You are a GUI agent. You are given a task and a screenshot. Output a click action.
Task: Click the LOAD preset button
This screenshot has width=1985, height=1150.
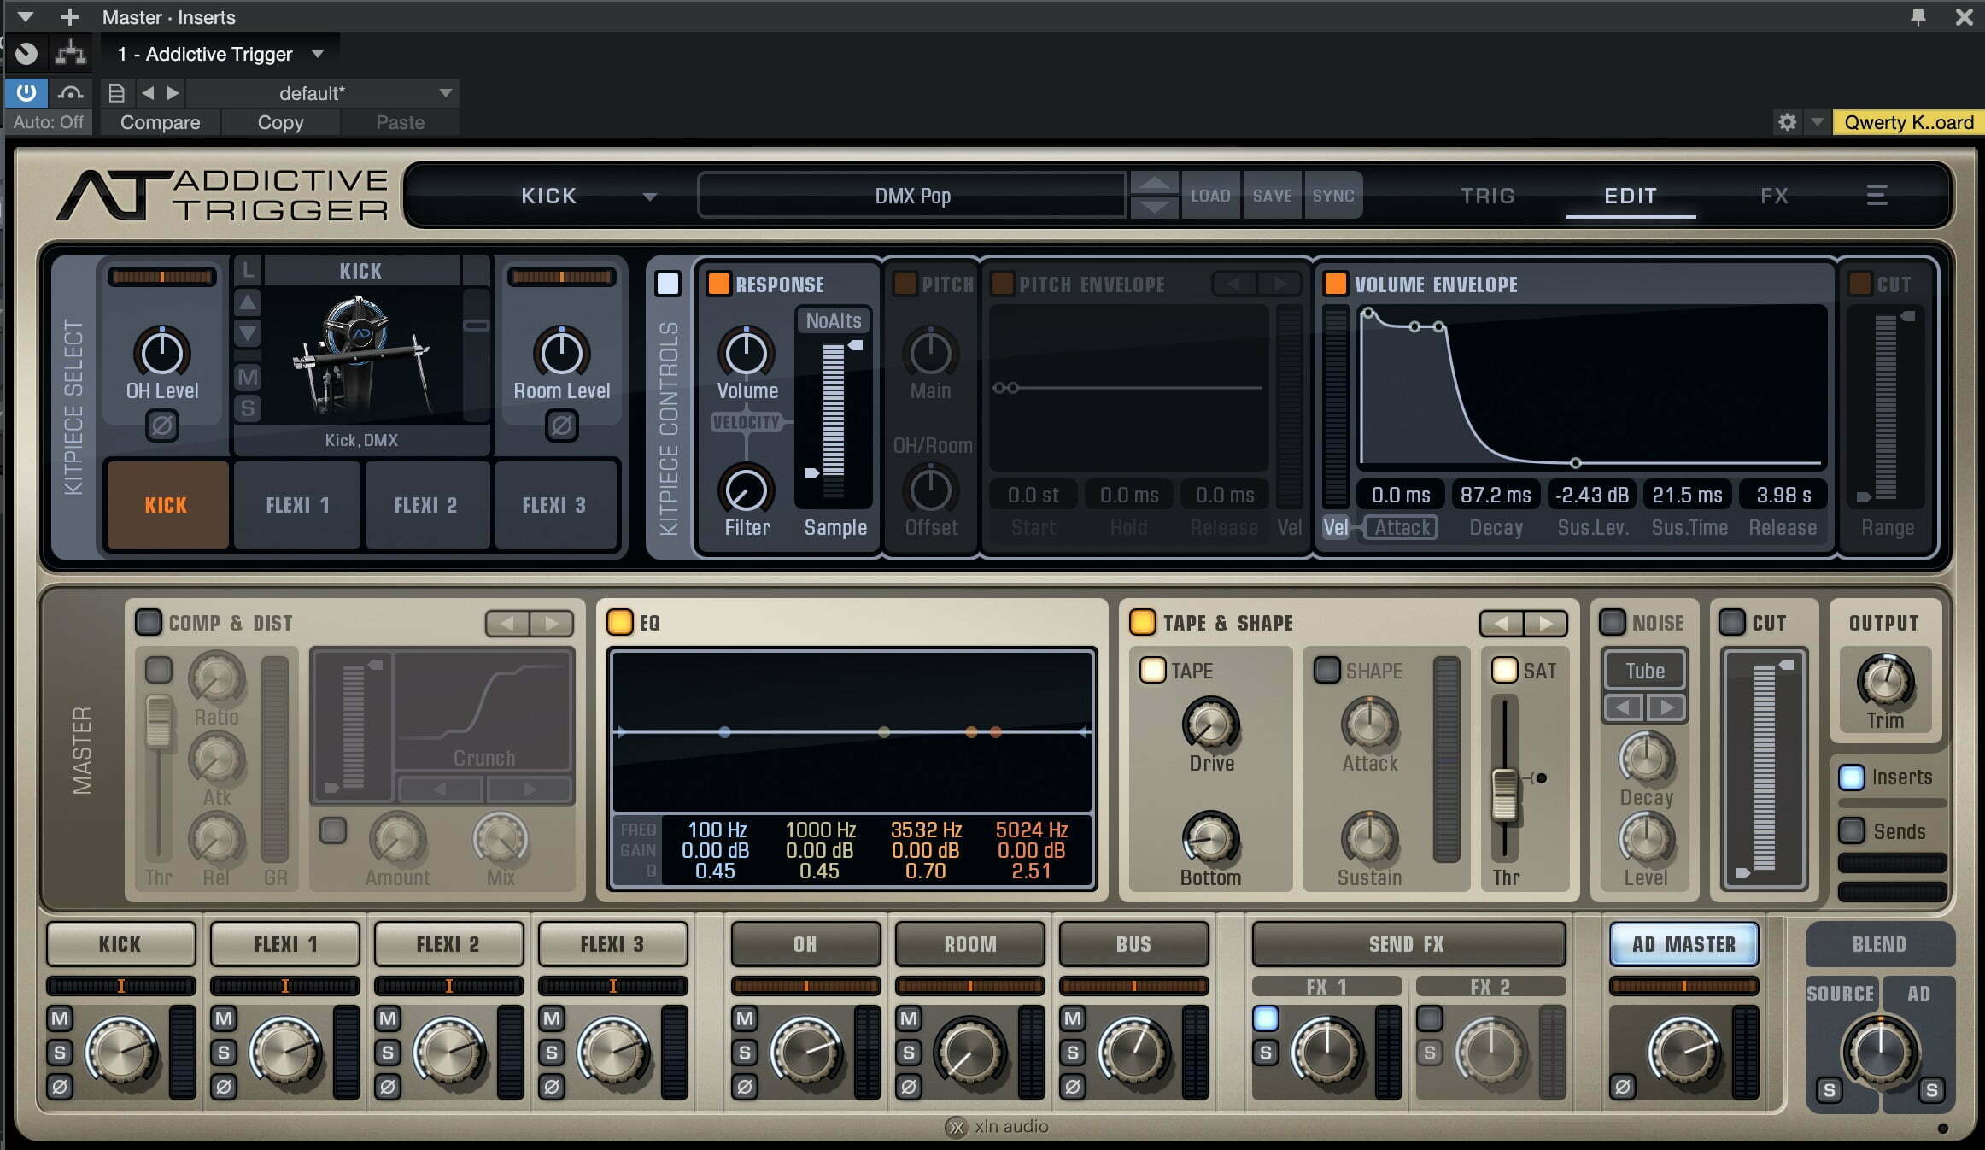[1210, 196]
